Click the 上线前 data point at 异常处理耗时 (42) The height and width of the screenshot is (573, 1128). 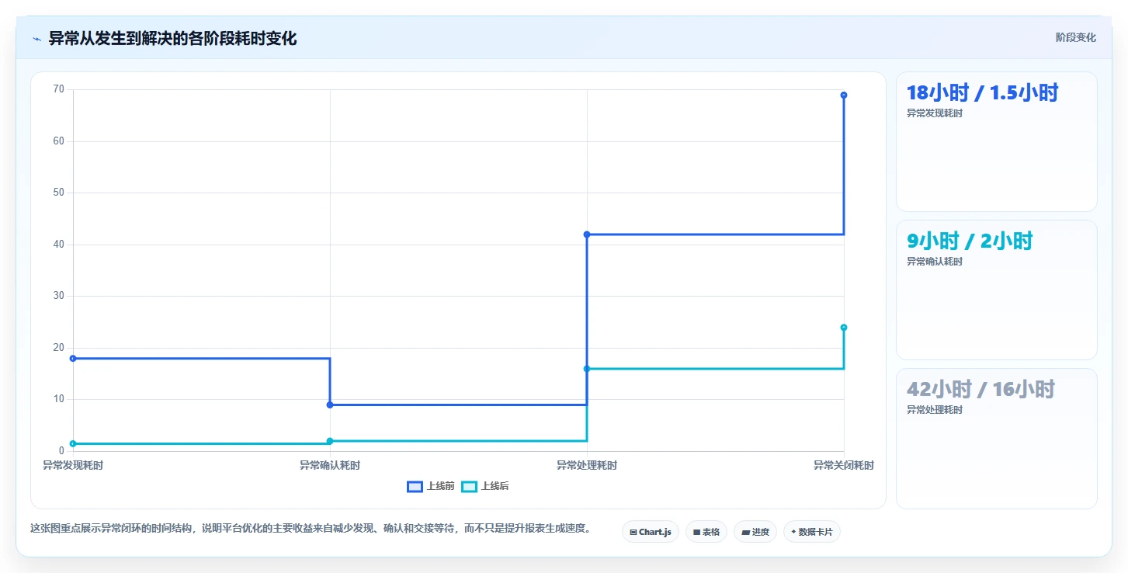(587, 234)
